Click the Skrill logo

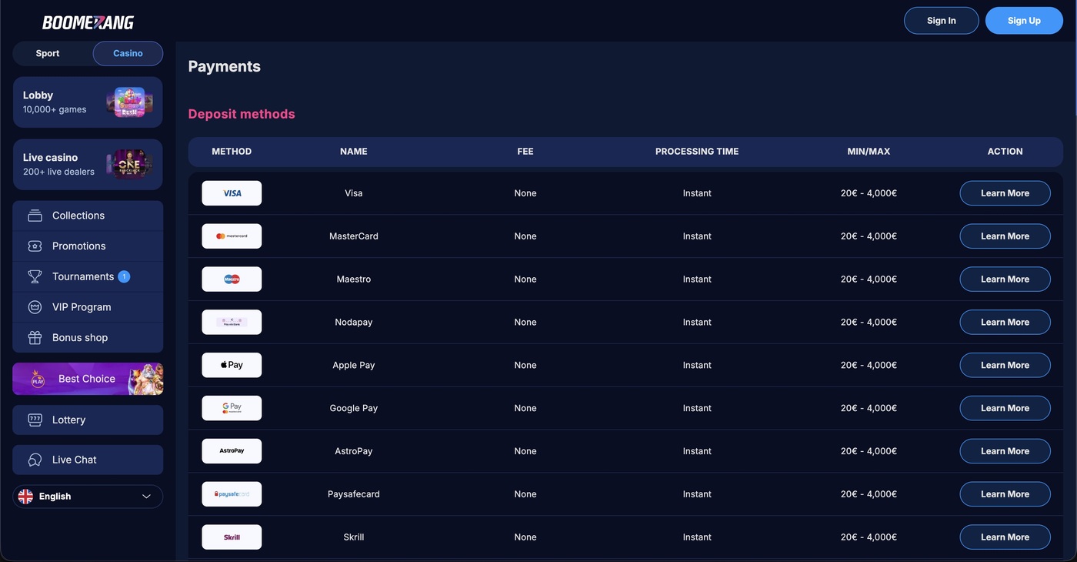tap(232, 537)
